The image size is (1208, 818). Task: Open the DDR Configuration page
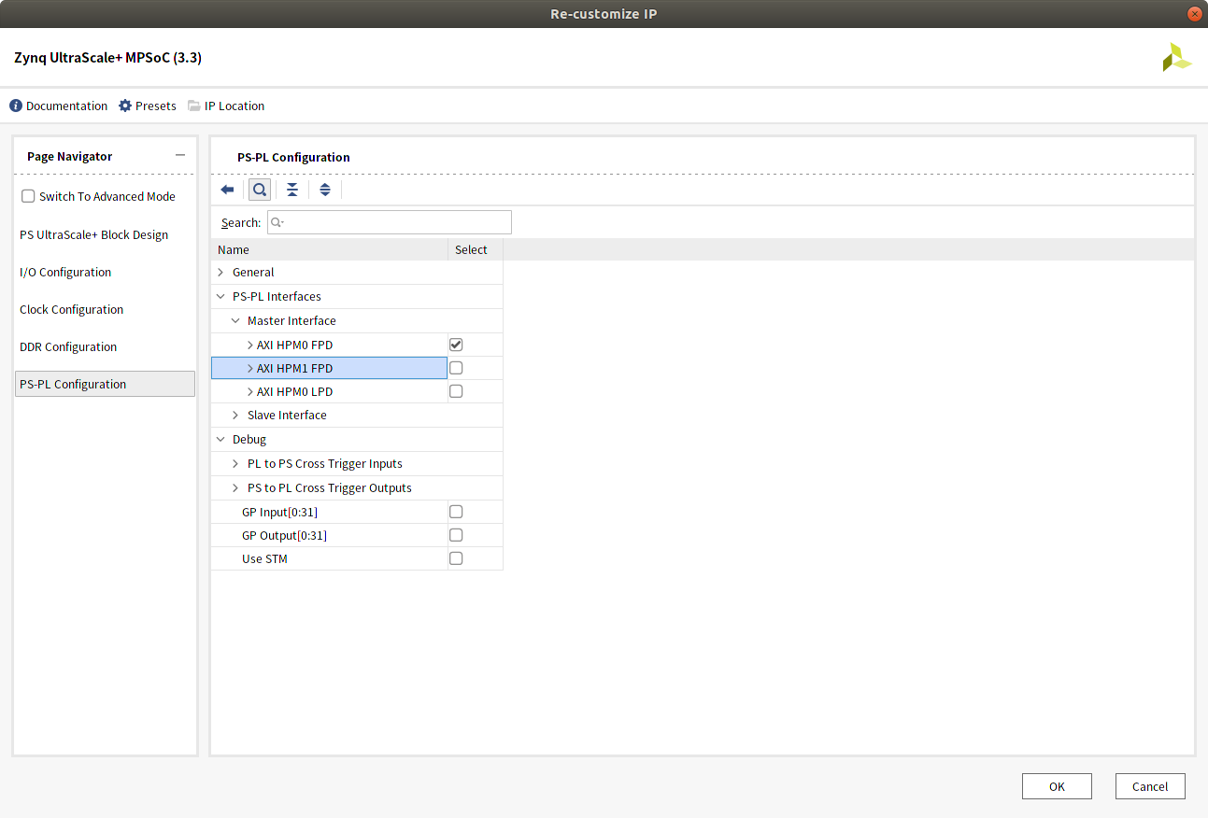68,346
